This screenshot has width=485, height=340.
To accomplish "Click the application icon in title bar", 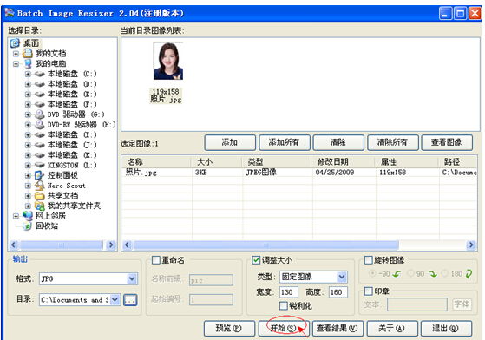I will tap(10, 13).
